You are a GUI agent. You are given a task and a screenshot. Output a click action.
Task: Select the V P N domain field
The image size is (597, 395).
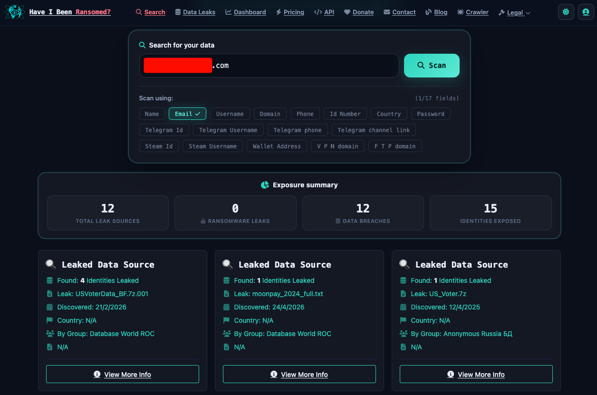click(337, 146)
